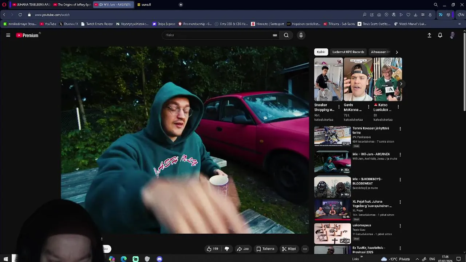Image resolution: width=466 pixels, height=262 pixels.
Task: Reload the page with the refresh icon
Action: pyautogui.click(x=20, y=15)
